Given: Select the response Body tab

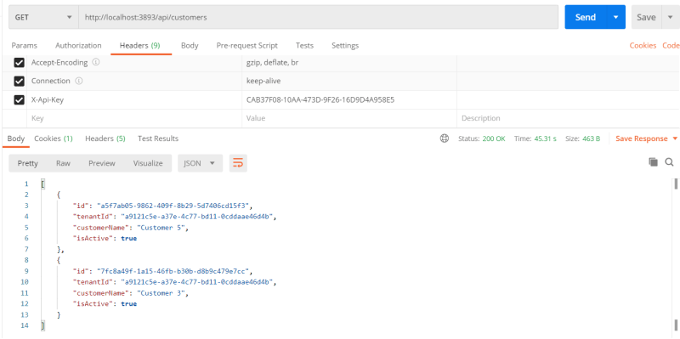Looking at the screenshot, I should pyautogui.click(x=16, y=138).
